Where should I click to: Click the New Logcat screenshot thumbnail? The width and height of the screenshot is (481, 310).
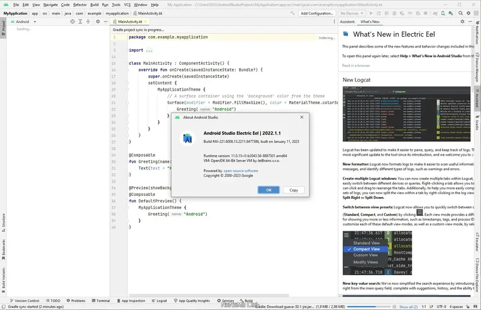pyautogui.click(x=406, y=114)
